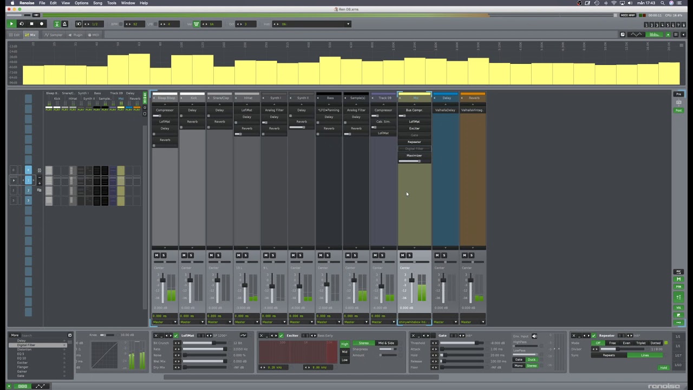The height and width of the screenshot is (390, 693).
Task: Set Repeater mode to Dotted
Action: click(656, 343)
